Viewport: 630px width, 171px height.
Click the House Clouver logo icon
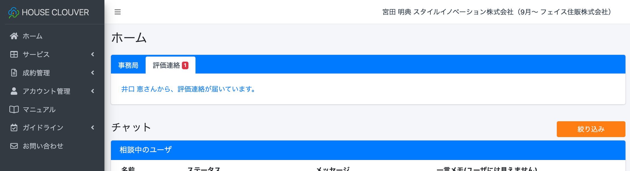tap(13, 12)
